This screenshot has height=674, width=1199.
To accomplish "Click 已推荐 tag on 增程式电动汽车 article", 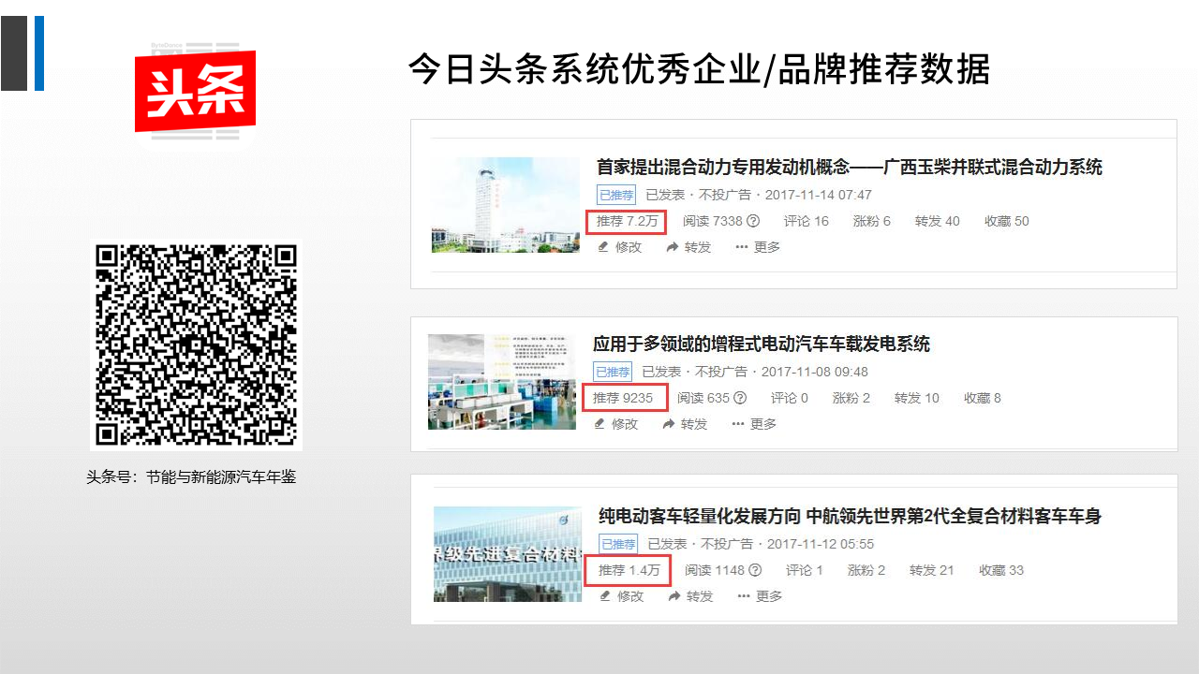I will tap(613, 372).
